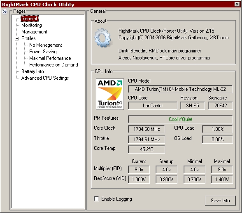
Task: Open the Battery Info page
Action: [33, 71]
